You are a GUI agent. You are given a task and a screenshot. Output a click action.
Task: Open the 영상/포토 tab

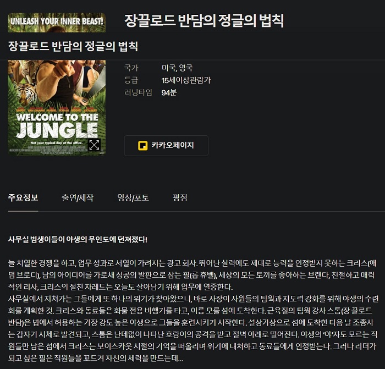pyautogui.click(x=133, y=197)
